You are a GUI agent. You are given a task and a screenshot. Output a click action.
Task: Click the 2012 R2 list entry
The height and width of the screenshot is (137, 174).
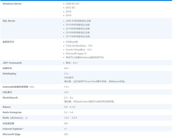pos(70,8)
